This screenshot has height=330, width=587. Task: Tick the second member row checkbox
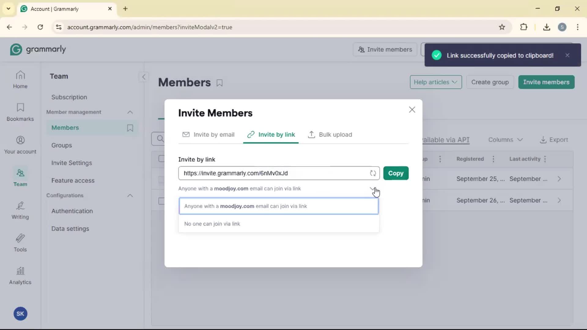[161, 201]
